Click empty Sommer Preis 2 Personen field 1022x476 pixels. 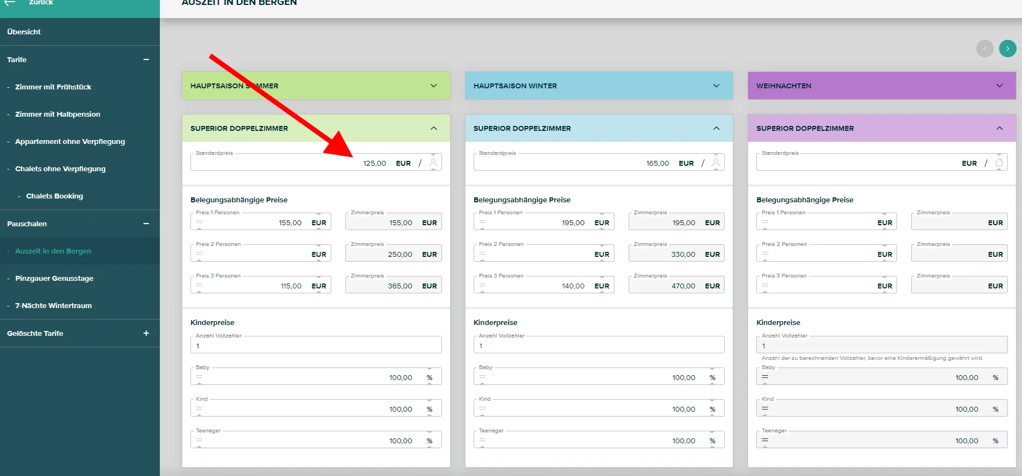point(261,254)
